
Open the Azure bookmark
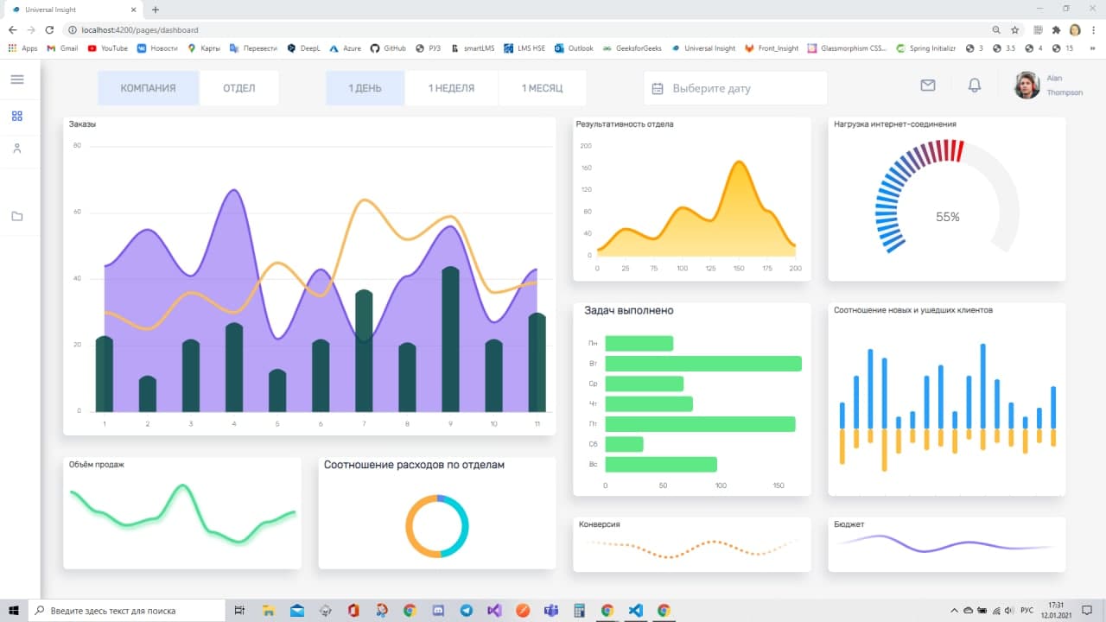click(346, 48)
